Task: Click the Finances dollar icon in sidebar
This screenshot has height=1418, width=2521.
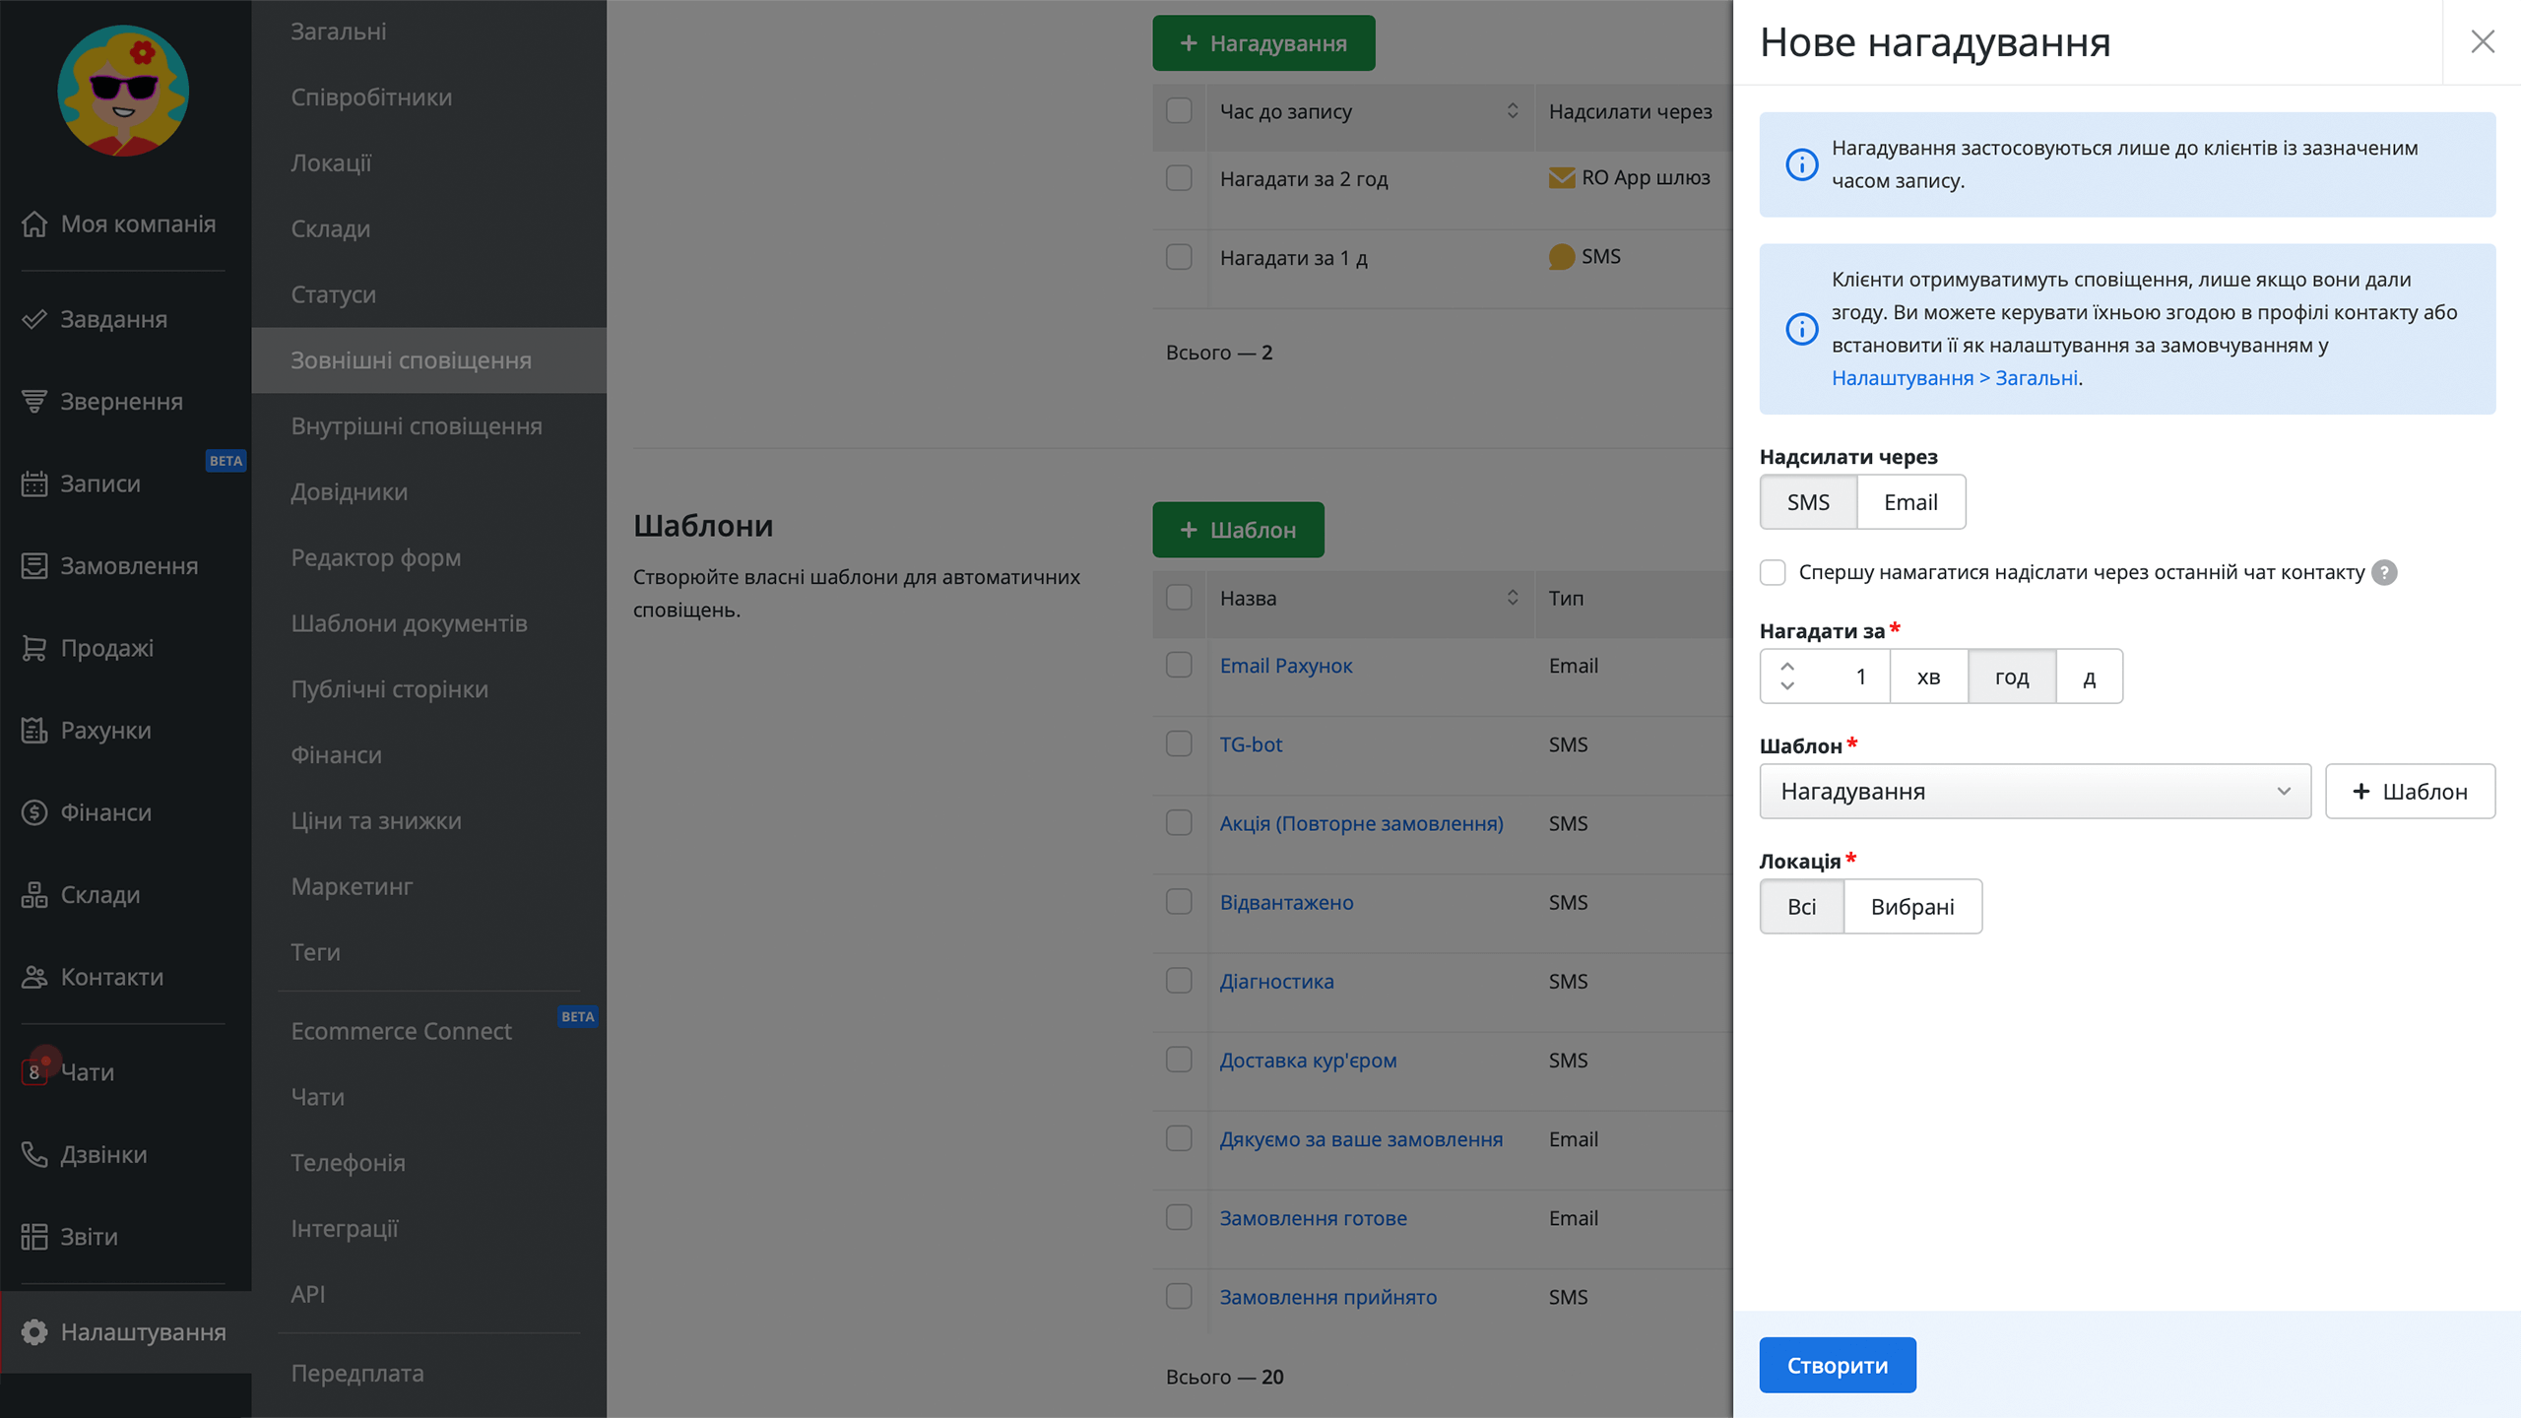Action: pyautogui.click(x=34, y=812)
